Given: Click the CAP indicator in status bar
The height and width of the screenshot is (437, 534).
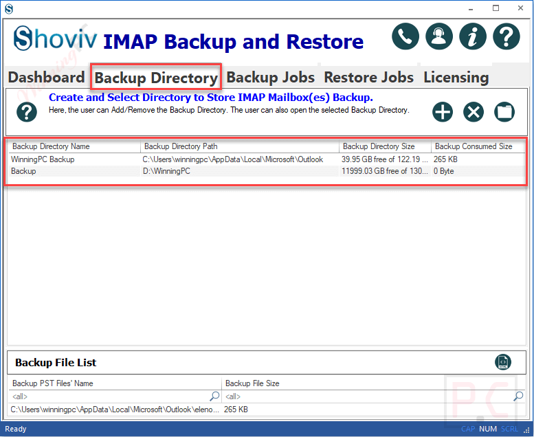Looking at the screenshot, I should coord(468,429).
